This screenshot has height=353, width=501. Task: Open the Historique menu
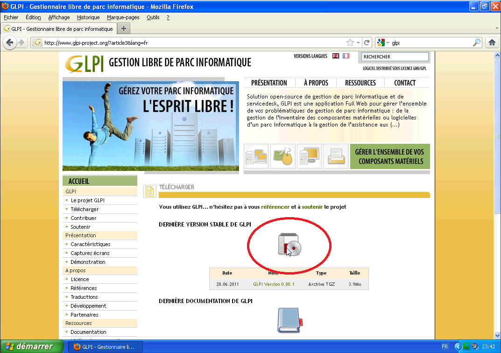[88, 17]
